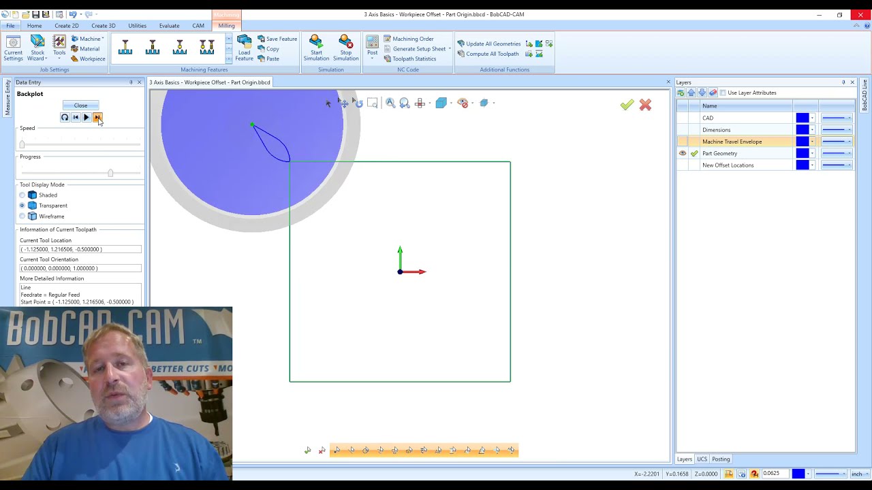Open Current Settings in Job Settings
The height and width of the screenshot is (490, 872).
[x=13, y=48]
